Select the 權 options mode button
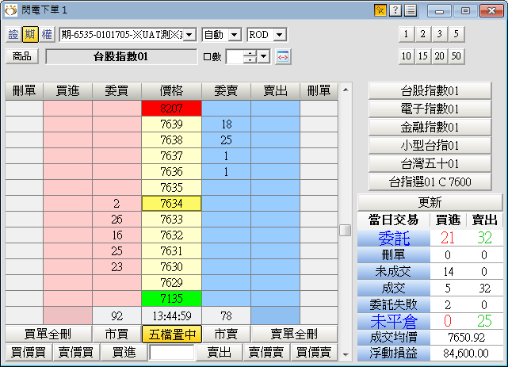Viewport: 508px width, 367px height. click(46, 35)
